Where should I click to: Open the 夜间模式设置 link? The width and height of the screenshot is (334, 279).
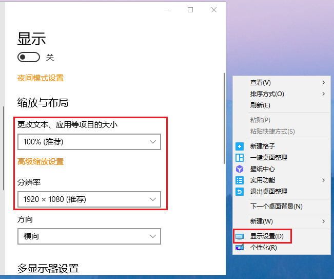41,78
